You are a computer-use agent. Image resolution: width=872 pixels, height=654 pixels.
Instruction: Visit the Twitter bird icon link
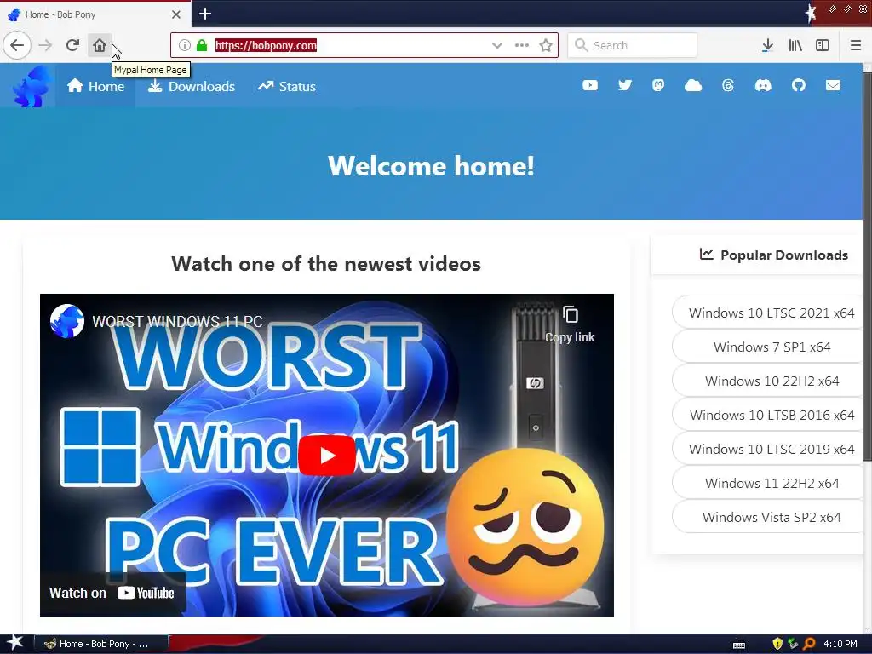pos(625,85)
